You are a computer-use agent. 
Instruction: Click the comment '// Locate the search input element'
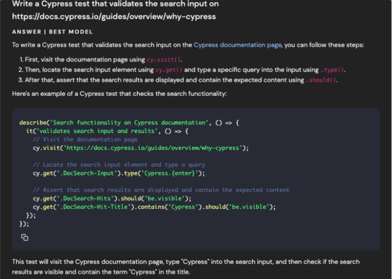click(119, 165)
